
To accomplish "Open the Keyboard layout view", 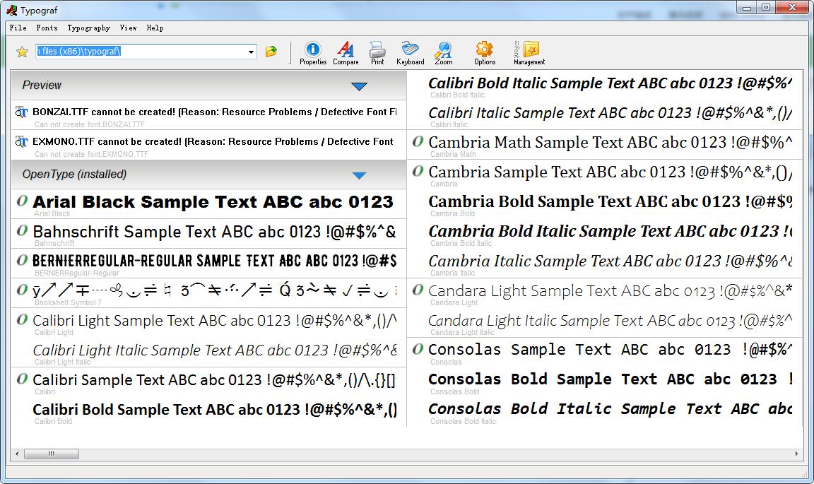I will 410,54.
